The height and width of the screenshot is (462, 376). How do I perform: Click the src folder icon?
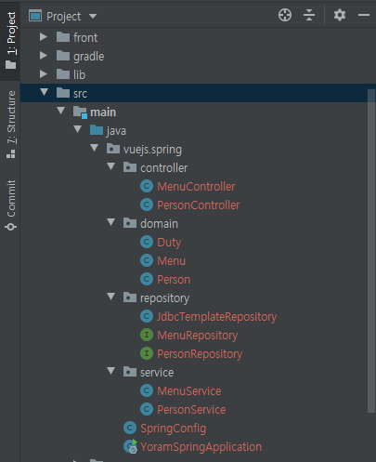63,93
